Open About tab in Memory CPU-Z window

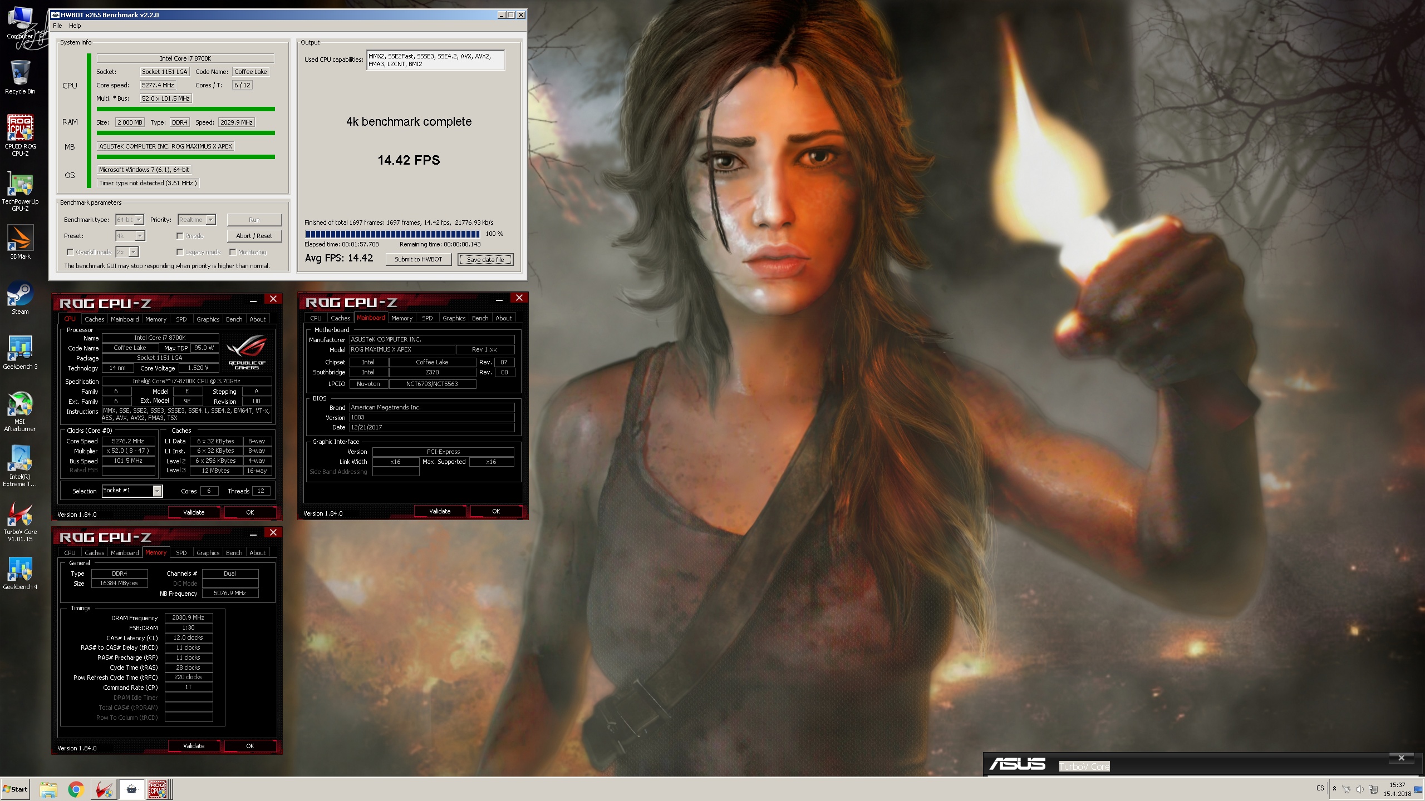(257, 553)
